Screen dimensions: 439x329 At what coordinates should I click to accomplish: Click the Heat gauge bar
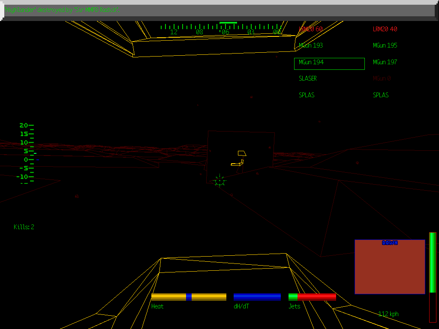(190, 296)
